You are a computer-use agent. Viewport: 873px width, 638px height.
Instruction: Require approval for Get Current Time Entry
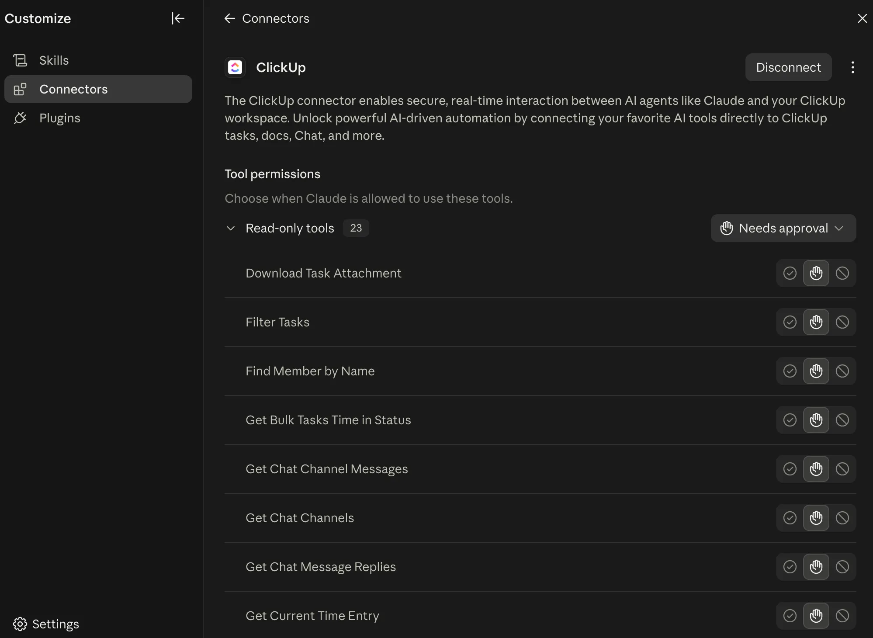tap(816, 616)
